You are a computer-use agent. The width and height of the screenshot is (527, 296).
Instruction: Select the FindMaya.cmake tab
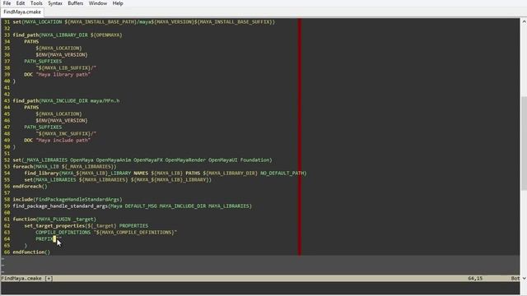(x=22, y=12)
